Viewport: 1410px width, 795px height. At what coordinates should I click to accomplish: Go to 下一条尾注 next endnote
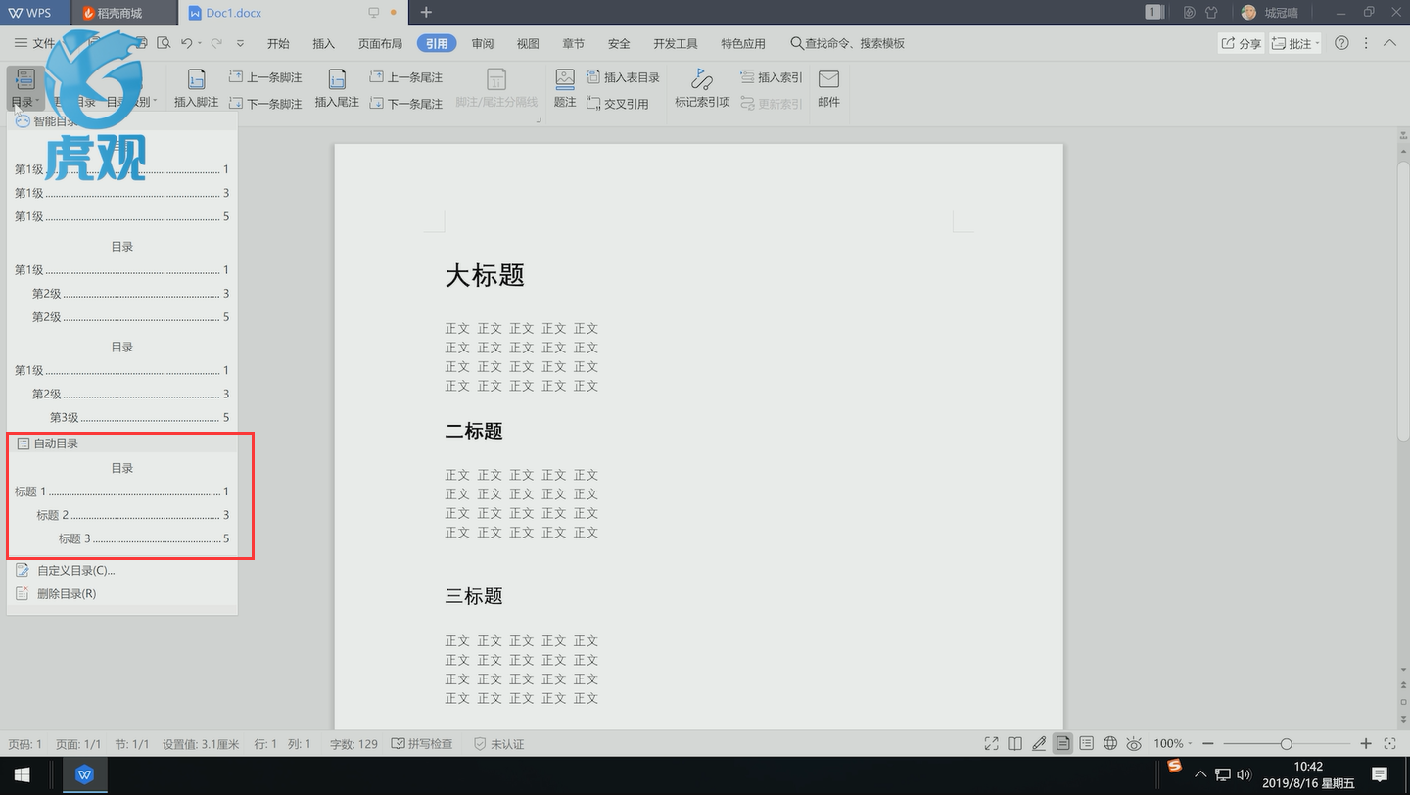[x=406, y=103]
